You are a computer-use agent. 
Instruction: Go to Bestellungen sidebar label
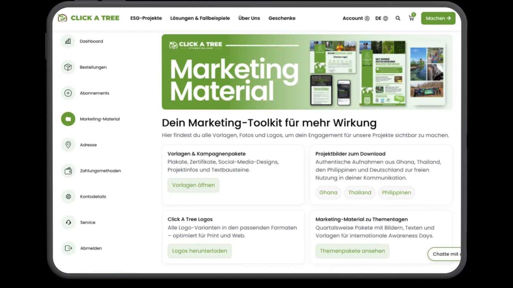tap(93, 67)
